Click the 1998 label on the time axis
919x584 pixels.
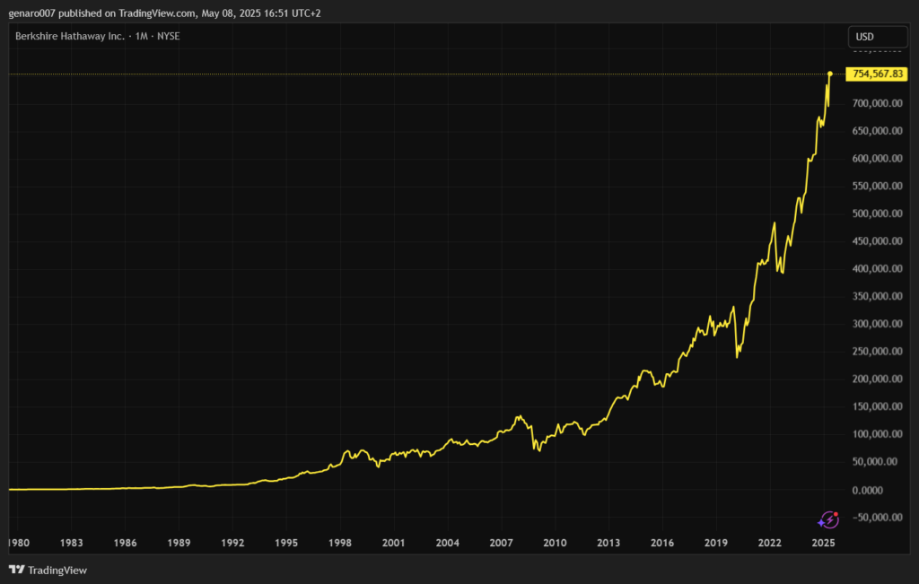coord(339,544)
